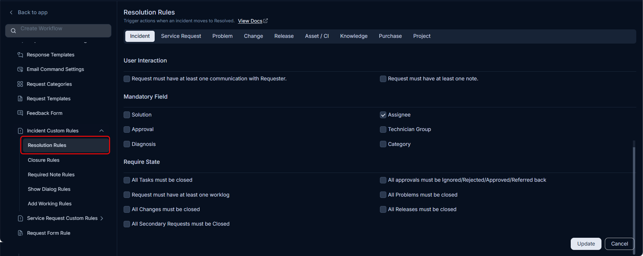Open the Closure Rules tree item

[44, 160]
